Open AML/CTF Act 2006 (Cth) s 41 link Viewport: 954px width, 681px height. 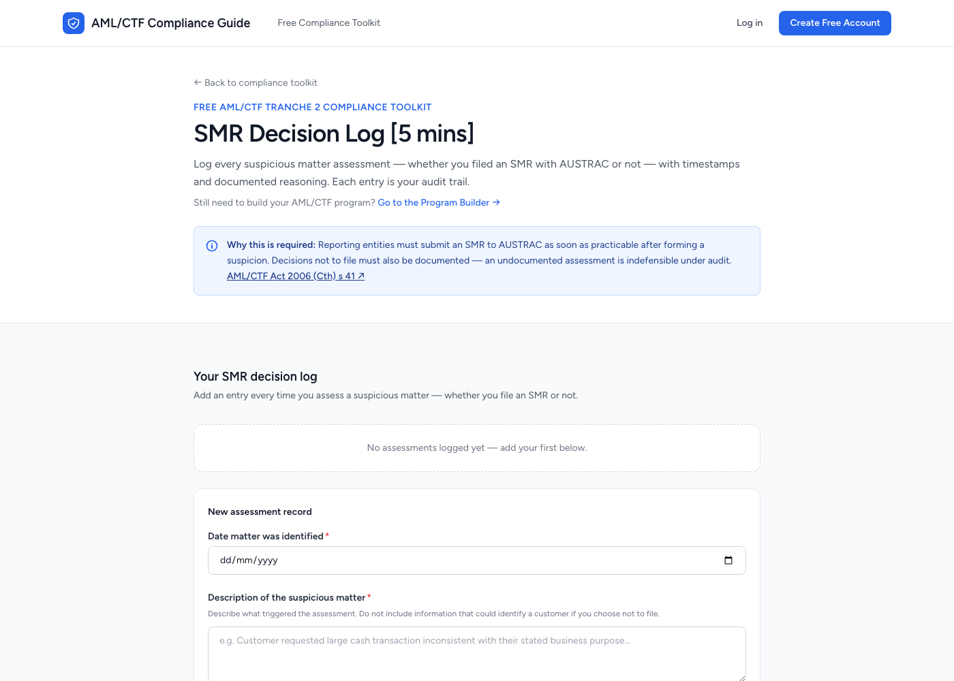pos(296,276)
